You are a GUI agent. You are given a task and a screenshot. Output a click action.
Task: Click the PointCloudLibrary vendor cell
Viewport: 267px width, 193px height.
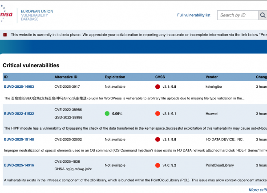click(220, 165)
